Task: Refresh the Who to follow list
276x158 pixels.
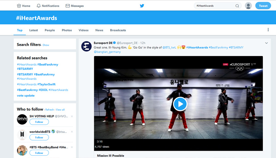Action: click(x=49, y=110)
